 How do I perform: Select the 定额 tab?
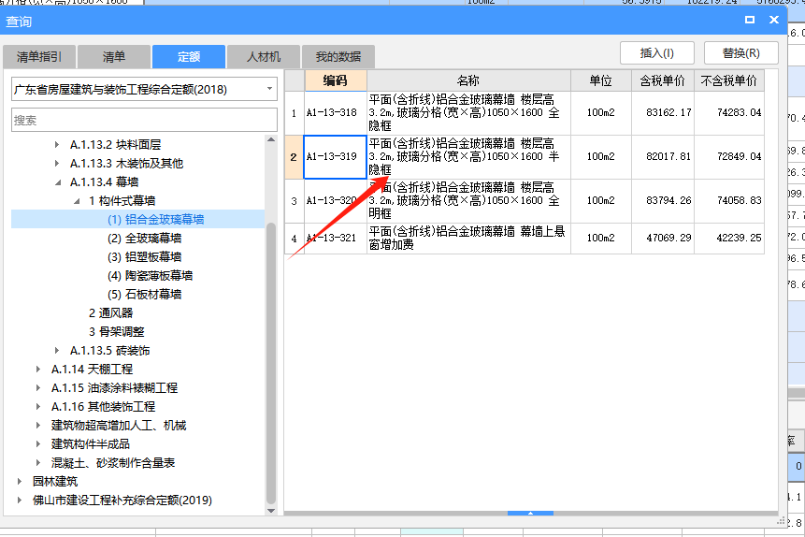pyautogui.click(x=189, y=56)
